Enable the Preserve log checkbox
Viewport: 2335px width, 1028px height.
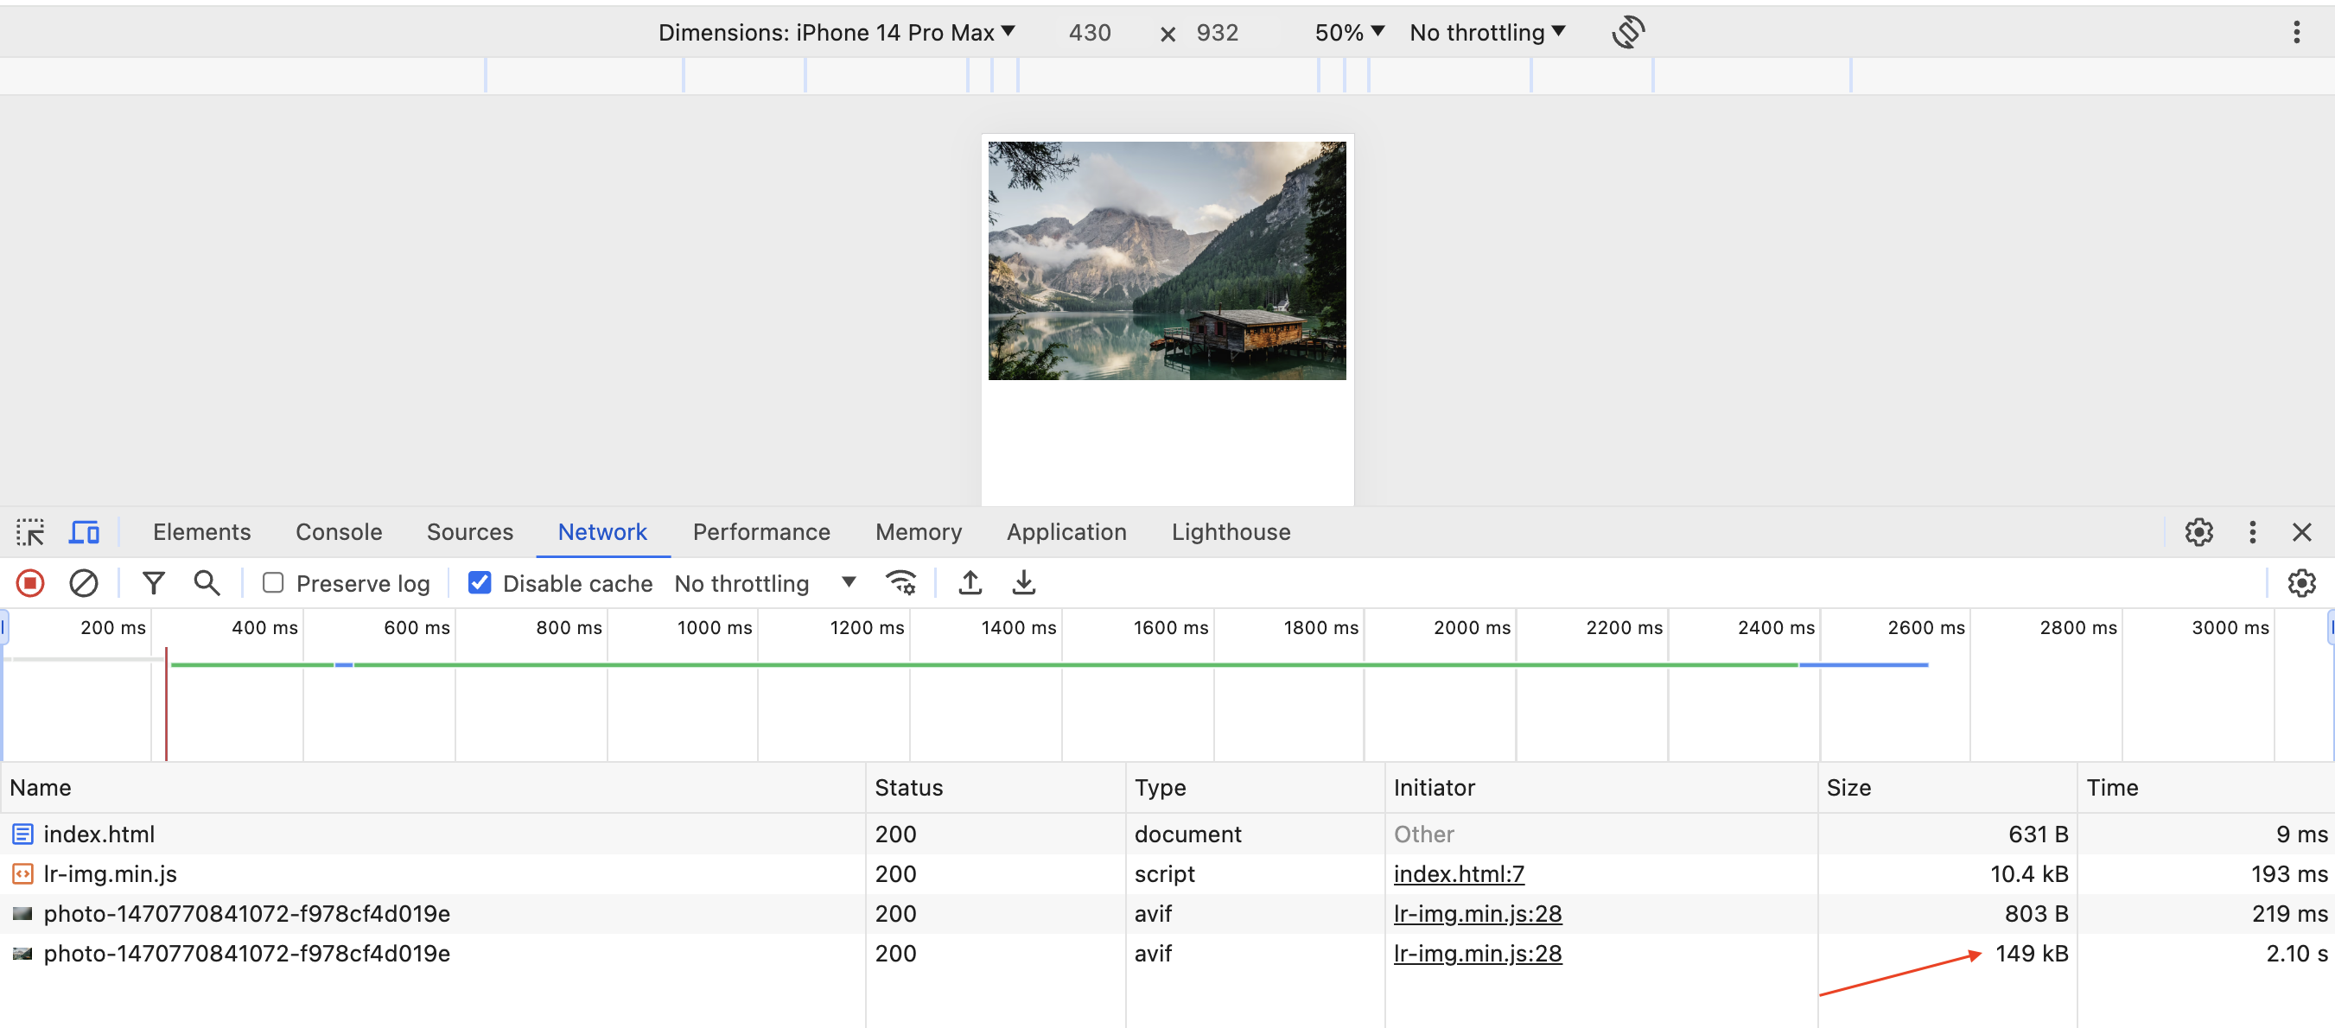(x=273, y=582)
